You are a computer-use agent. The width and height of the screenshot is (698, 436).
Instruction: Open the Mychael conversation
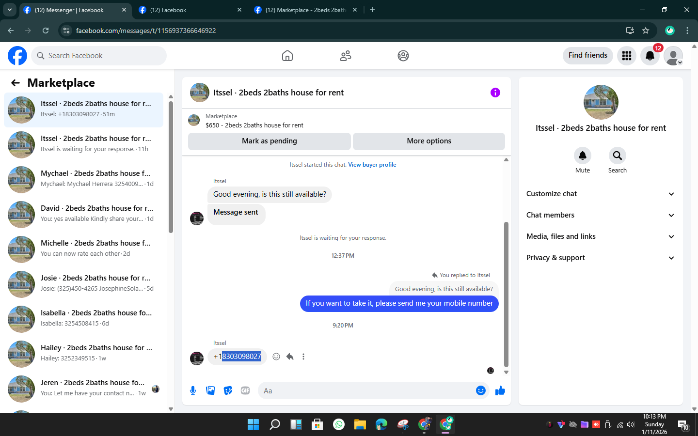pyautogui.click(x=83, y=180)
